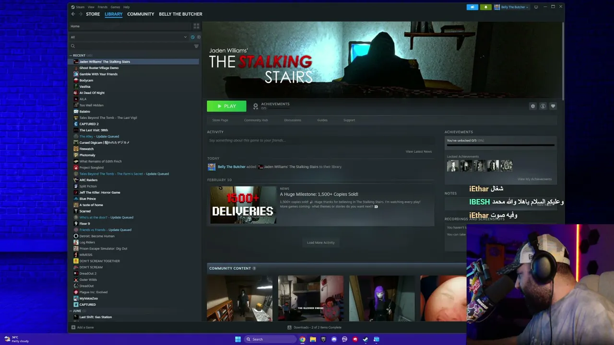The image size is (614, 345).
Task: Switch to the COMMUNITY tab
Action: (x=141, y=14)
